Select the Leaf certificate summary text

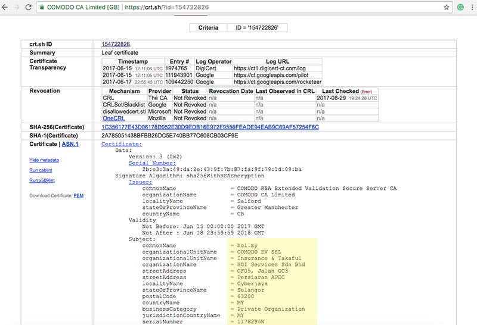tap(120, 52)
